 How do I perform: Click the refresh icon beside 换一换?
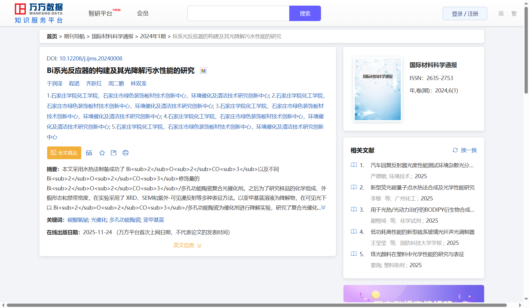(455, 150)
